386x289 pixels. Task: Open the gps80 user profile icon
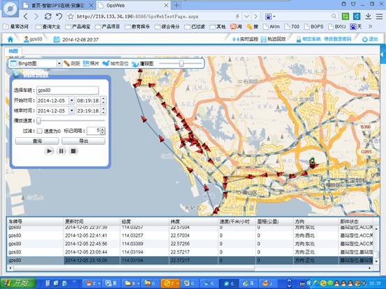pos(26,39)
